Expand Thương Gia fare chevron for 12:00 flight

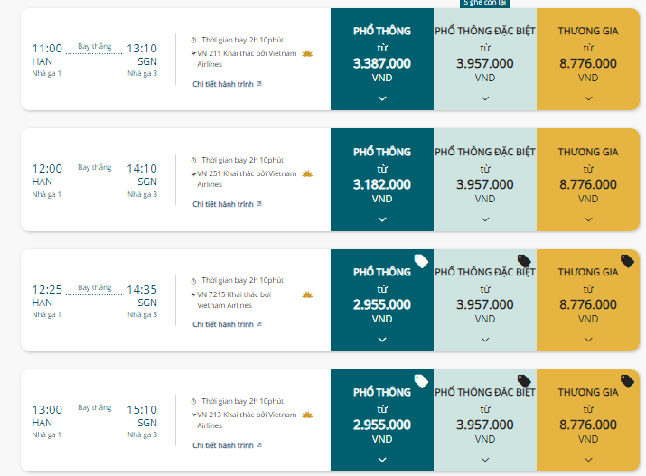(588, 219)
